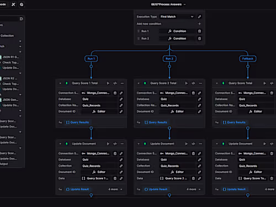Click the history clock icon in top toolbar
The width and height of the screenshot is (276, 207).
tap(22, 4)
